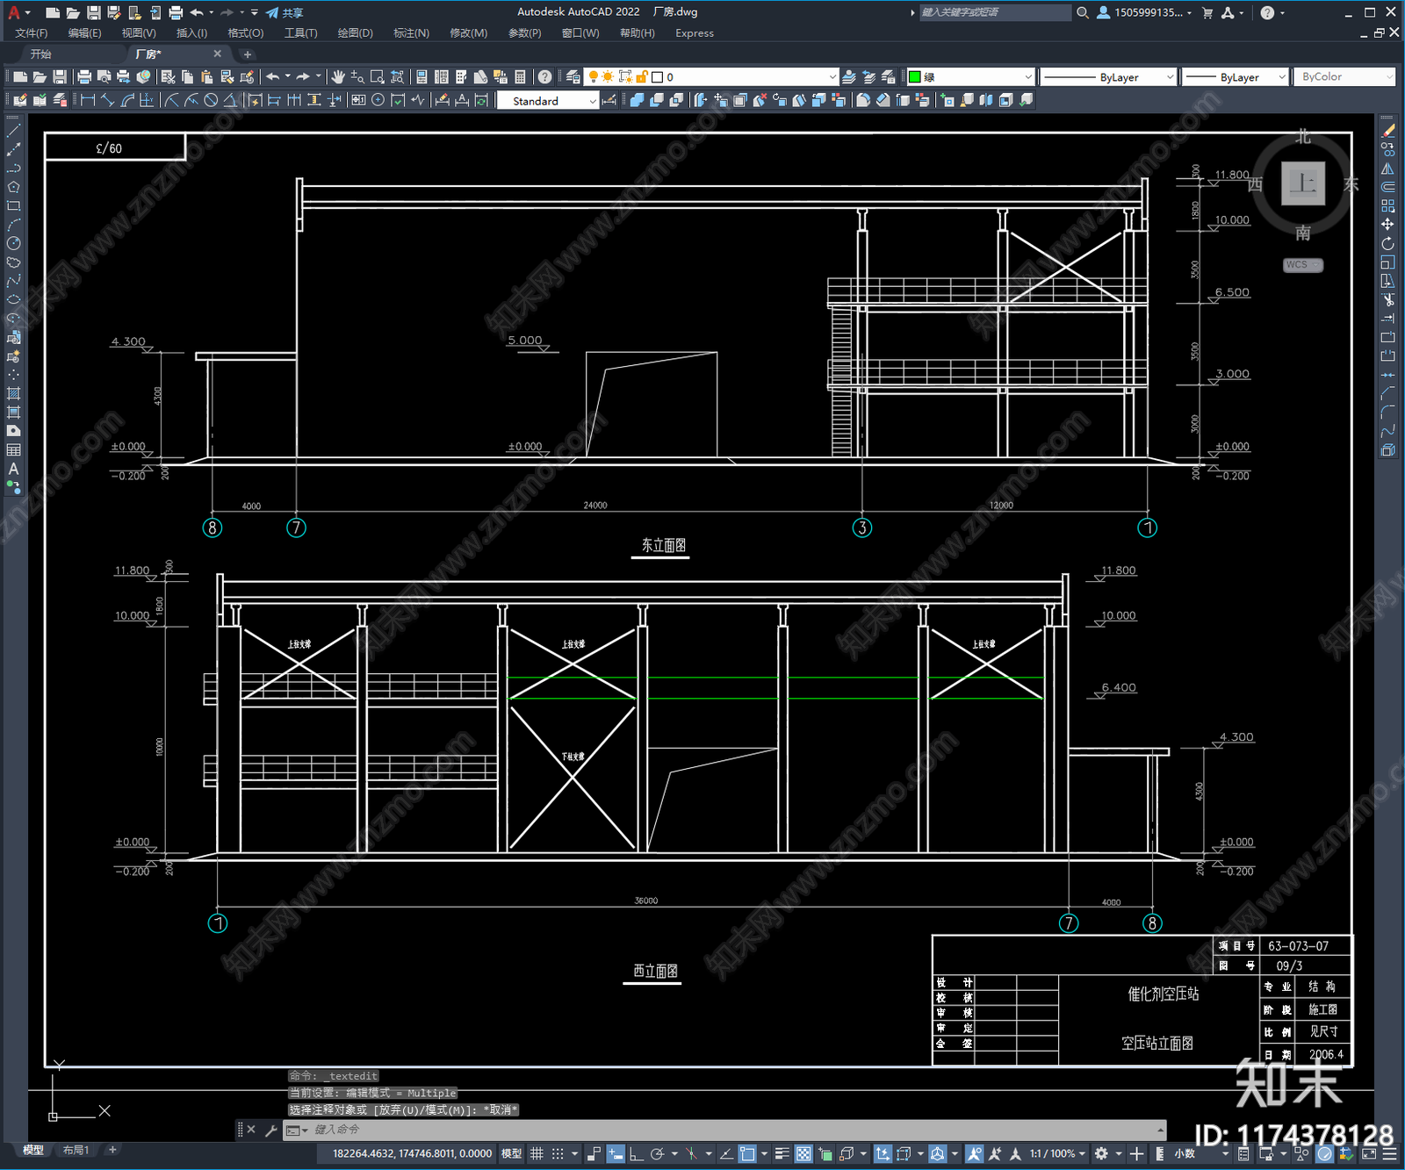Click the Rotate tool in right toolbar

(1387, 243)
